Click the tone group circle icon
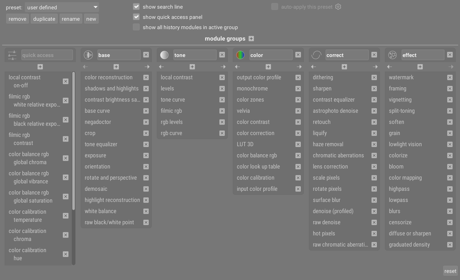Viewport: 460px width, 280px height. 164,55
